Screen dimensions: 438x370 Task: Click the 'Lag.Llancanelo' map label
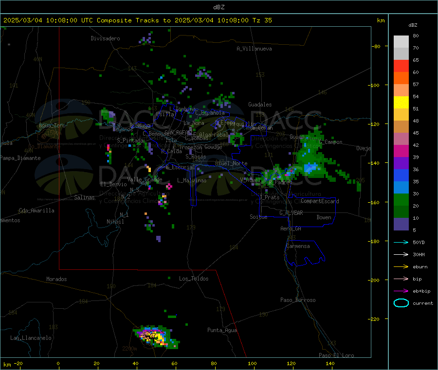(x=31, y=338)
